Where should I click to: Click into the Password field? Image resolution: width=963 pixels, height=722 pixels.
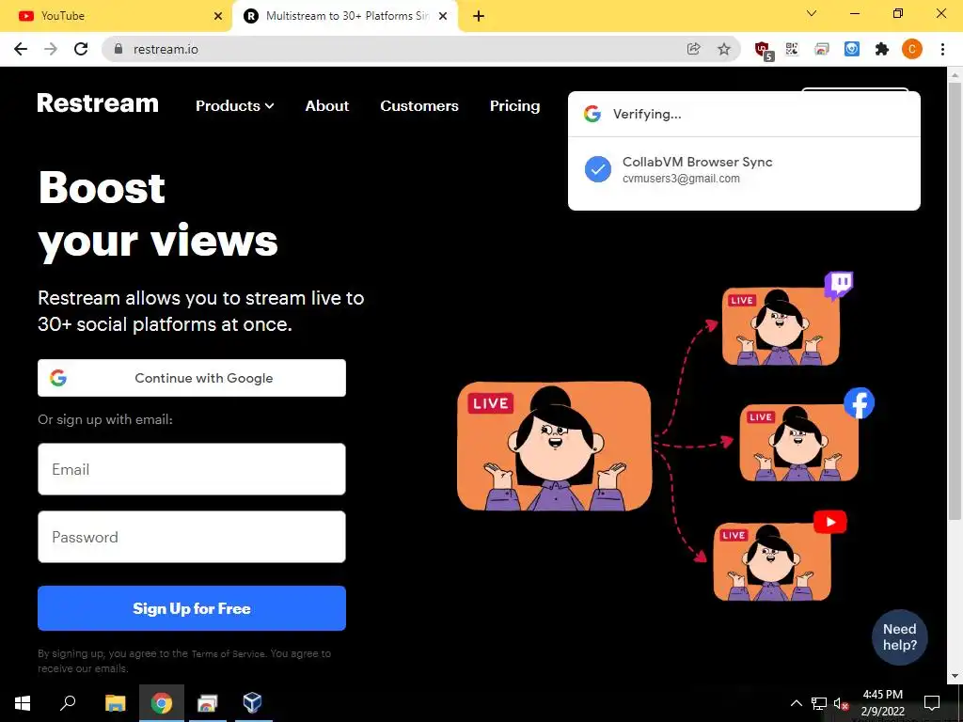tap(192, 537)
